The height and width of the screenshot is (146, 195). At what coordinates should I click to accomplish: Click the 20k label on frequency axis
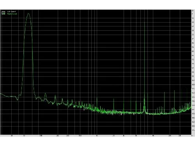click(x=170, y=136)
